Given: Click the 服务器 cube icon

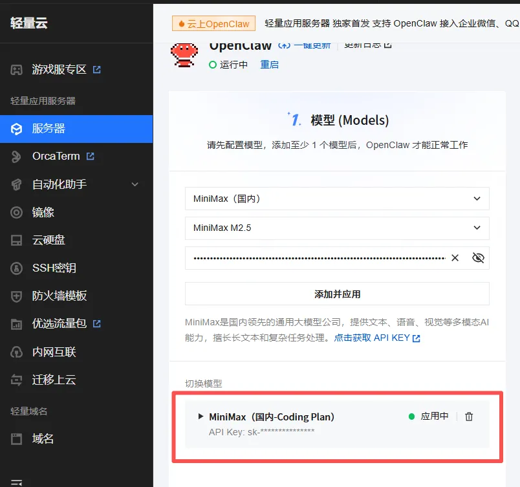Looking at the screenshot, I should tap(16, 129).
